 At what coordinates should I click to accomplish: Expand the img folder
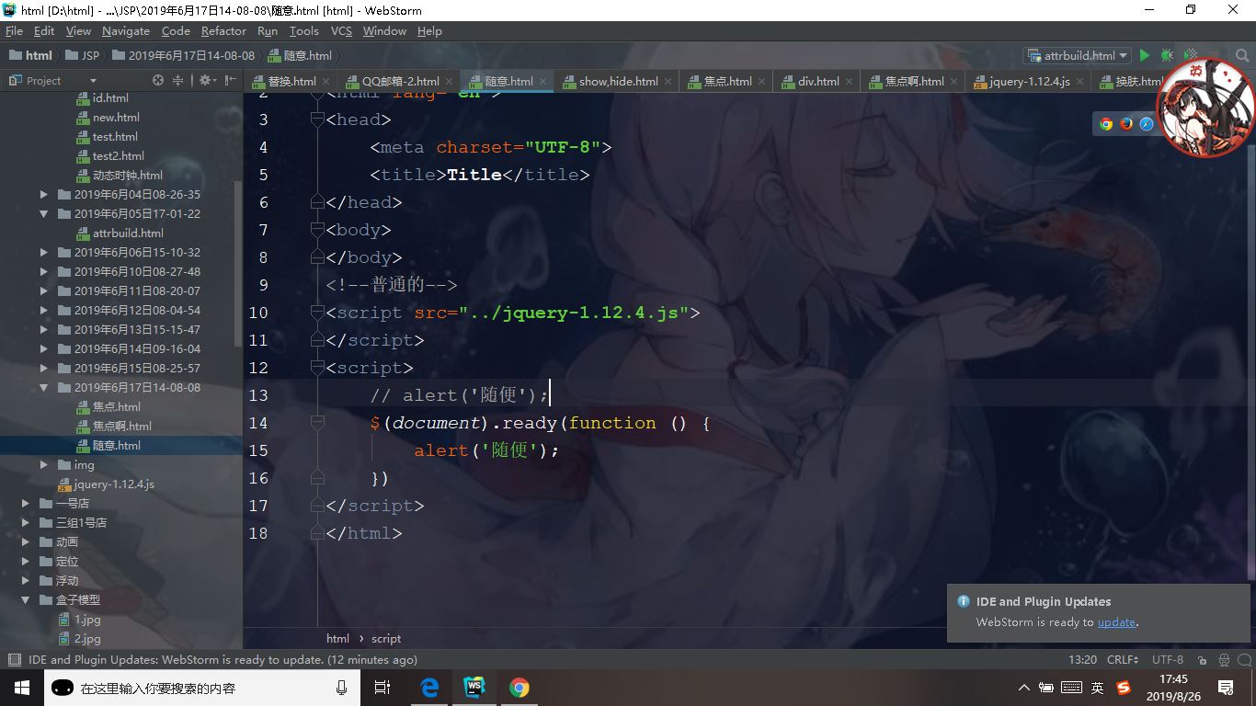click(x=43, y=465)
